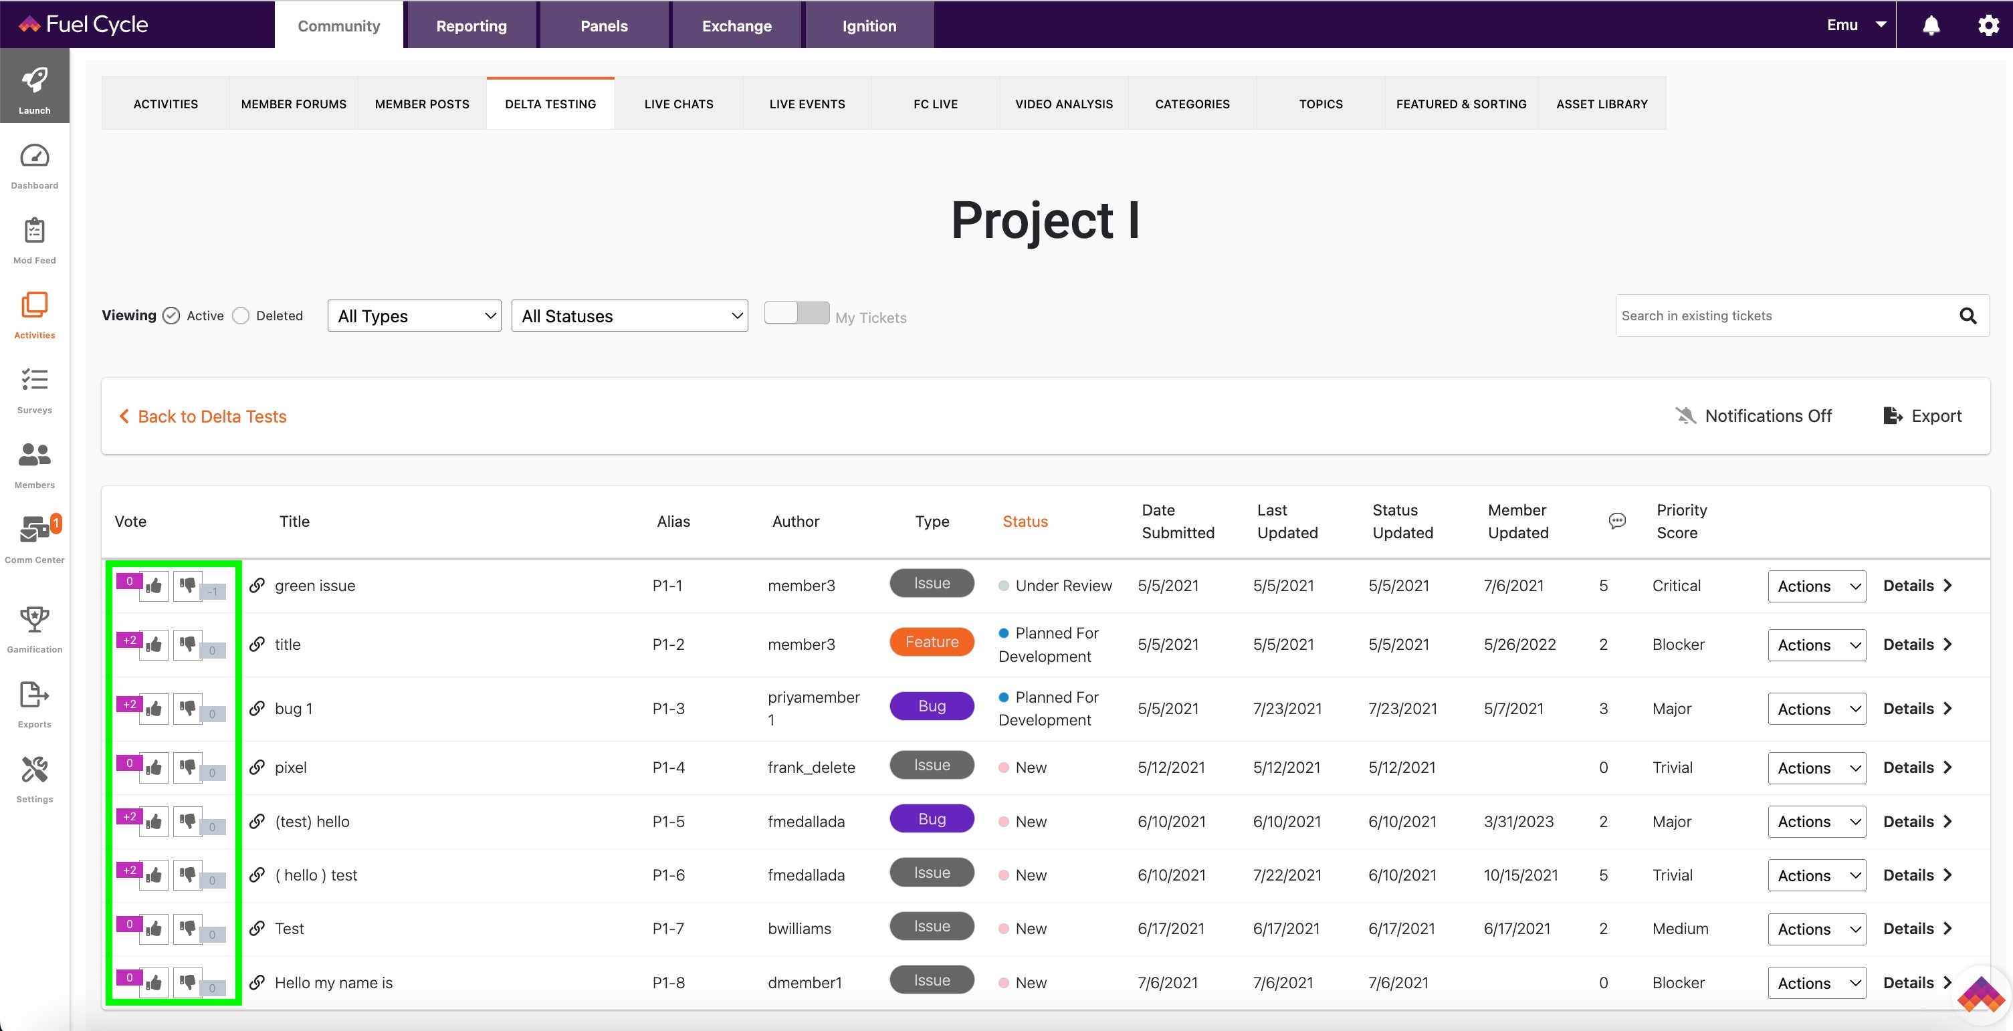
Task: Downvote the bug 1 ticket
Action: point(187,709)
